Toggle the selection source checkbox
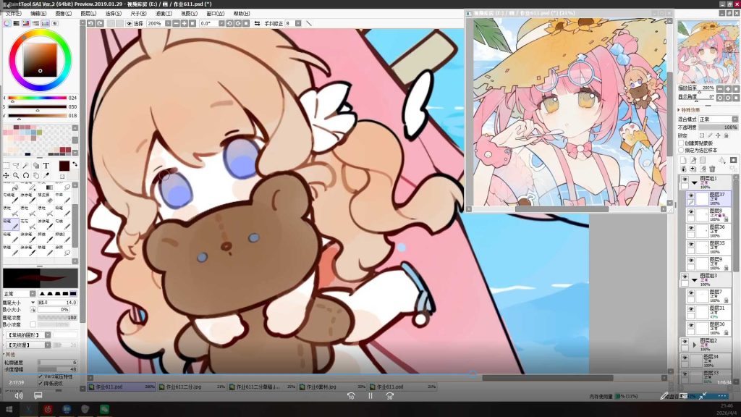Screen dimensions: 741x417 coord(682,150)
